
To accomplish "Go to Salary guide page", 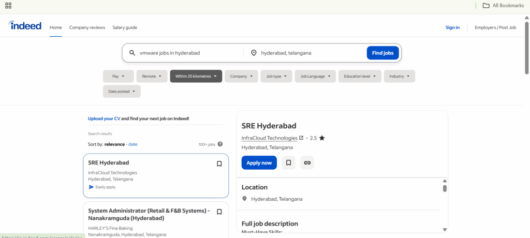I will tap(125, 27).
